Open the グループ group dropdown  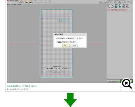click(x=21, y=2)
